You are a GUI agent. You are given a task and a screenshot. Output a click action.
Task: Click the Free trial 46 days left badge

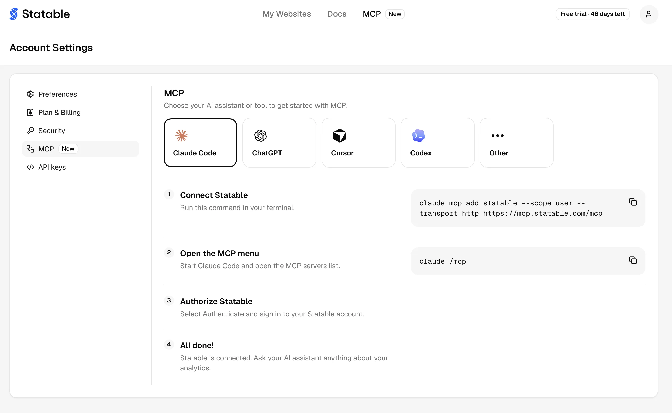coord(593,14)
